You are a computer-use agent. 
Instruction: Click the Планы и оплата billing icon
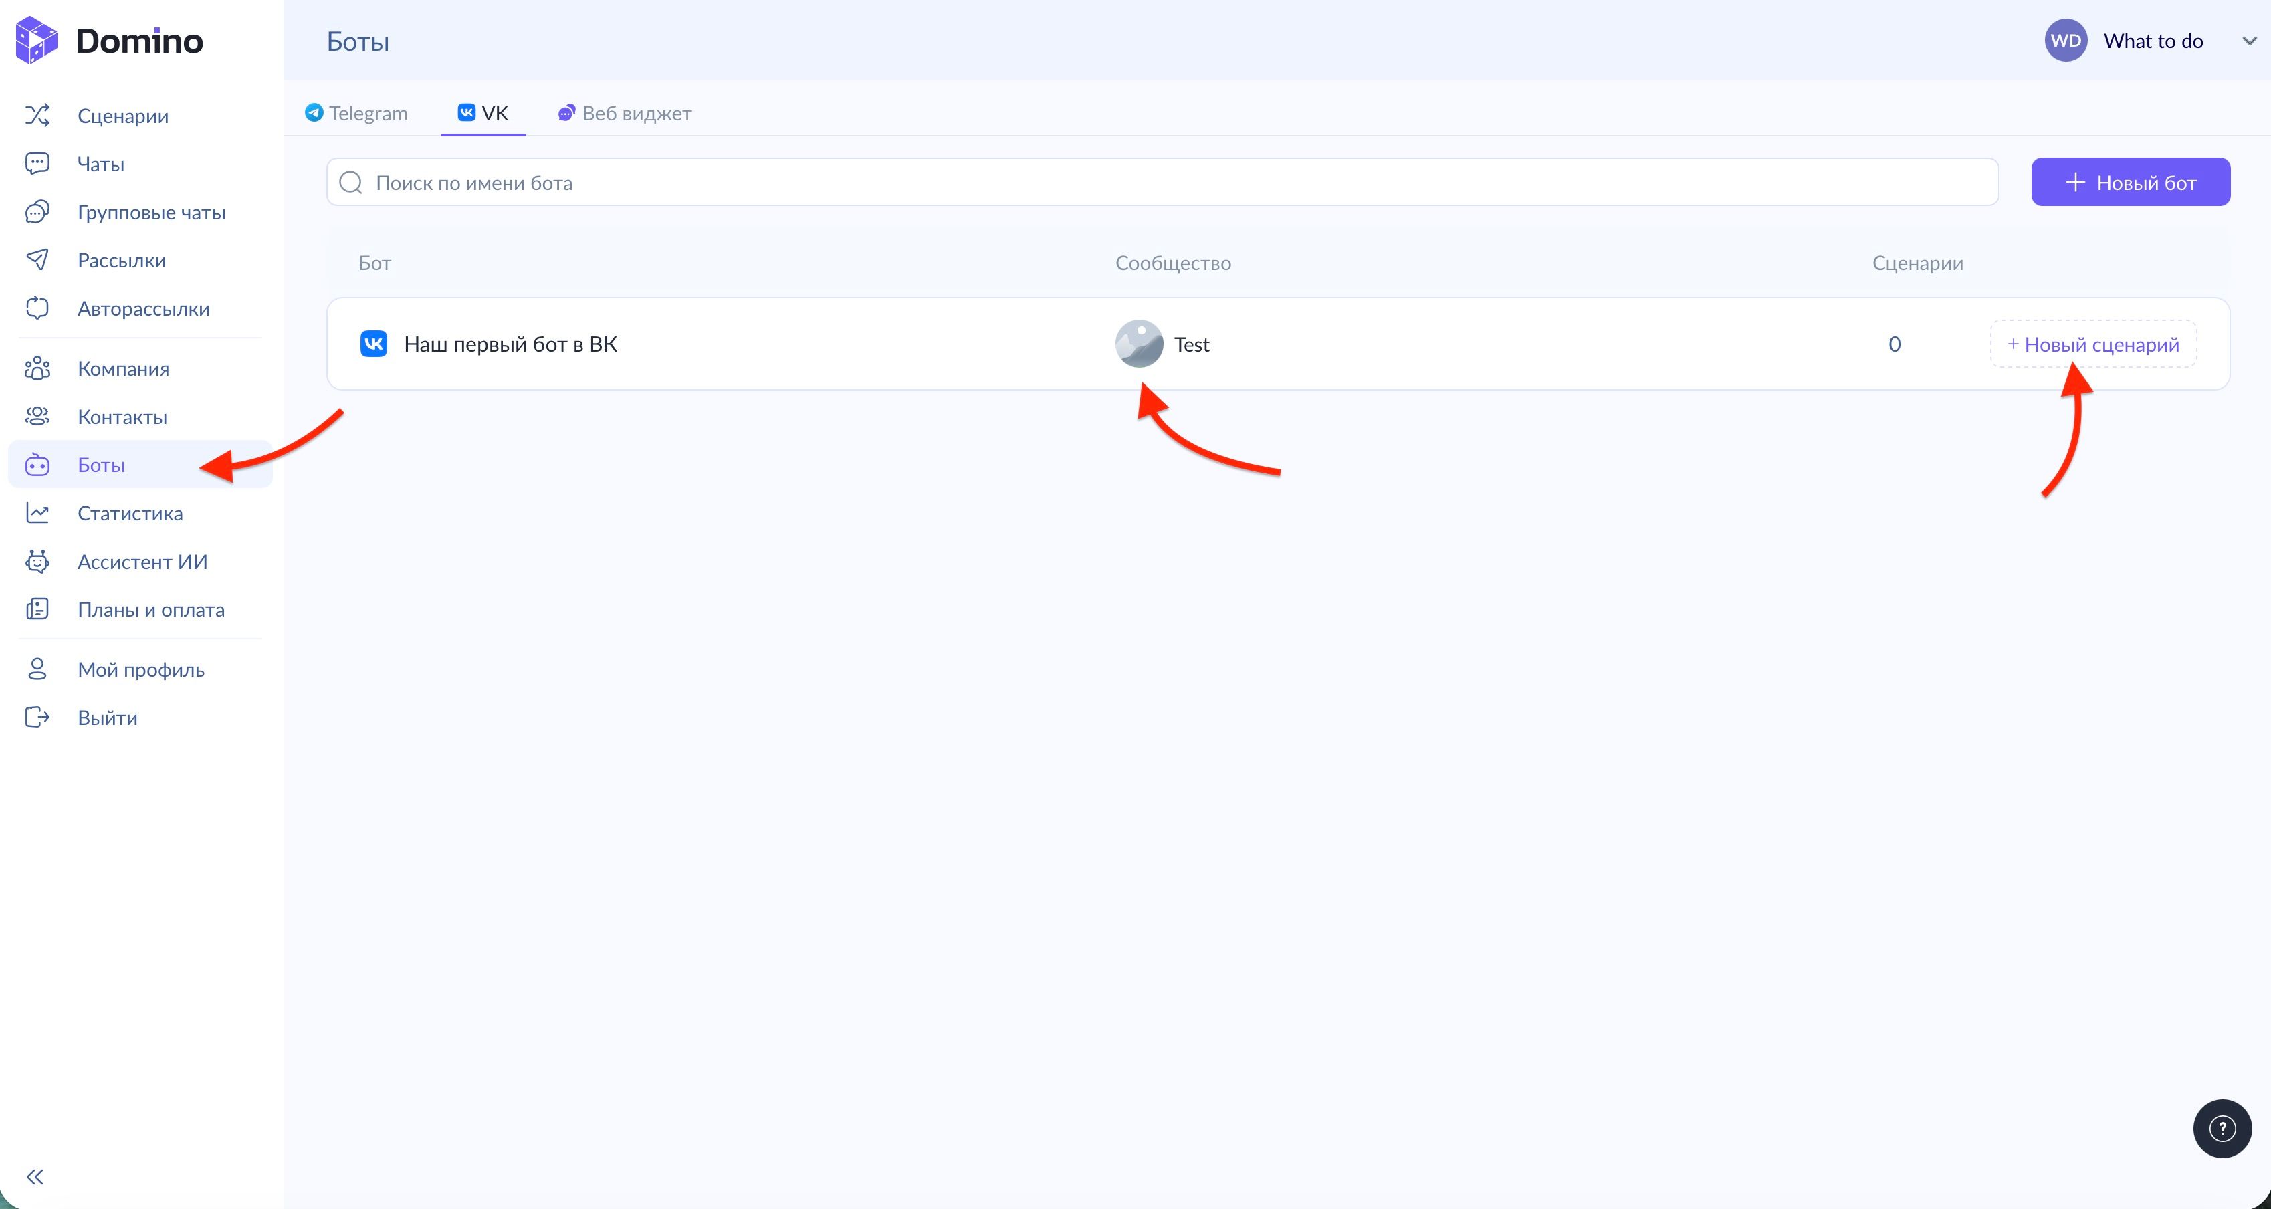pos(37,609)
